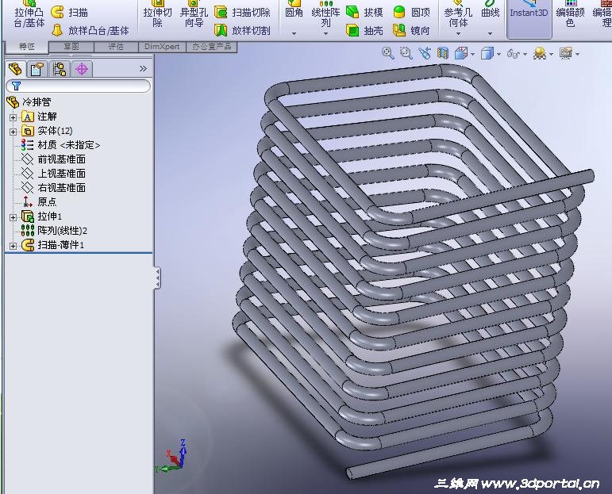Open dropdown arrow under Reference Geometry
Screen dimensions: 612x494
click(458, 34)
